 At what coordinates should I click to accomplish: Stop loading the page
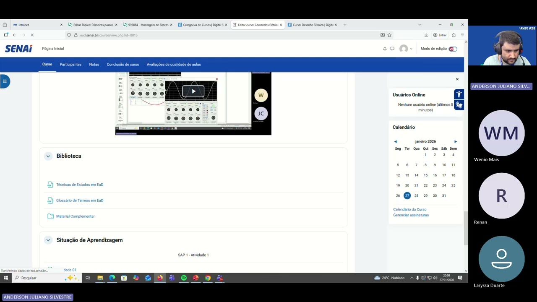(x=32, y=35)
